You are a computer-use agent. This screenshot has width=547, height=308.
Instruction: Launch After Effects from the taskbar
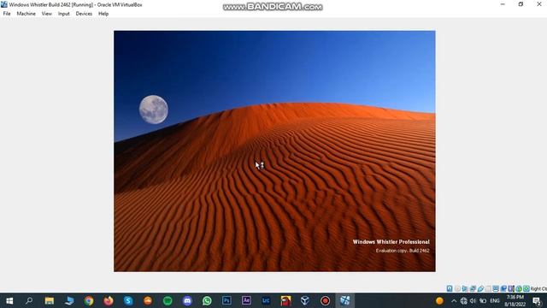point(246,300)
